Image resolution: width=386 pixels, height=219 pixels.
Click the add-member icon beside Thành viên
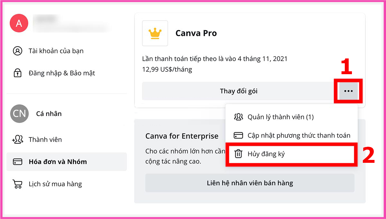pyautogui.click(x=17, y=140)
